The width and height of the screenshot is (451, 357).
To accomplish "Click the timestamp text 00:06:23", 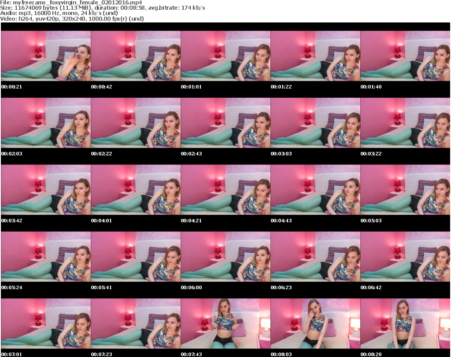I will [x=281, y=287].
